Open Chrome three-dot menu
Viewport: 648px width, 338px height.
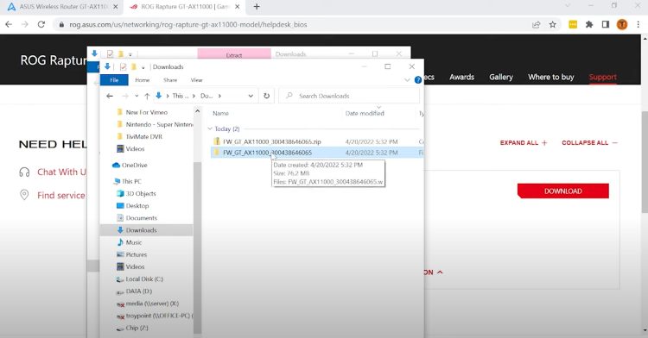(638, 25)
